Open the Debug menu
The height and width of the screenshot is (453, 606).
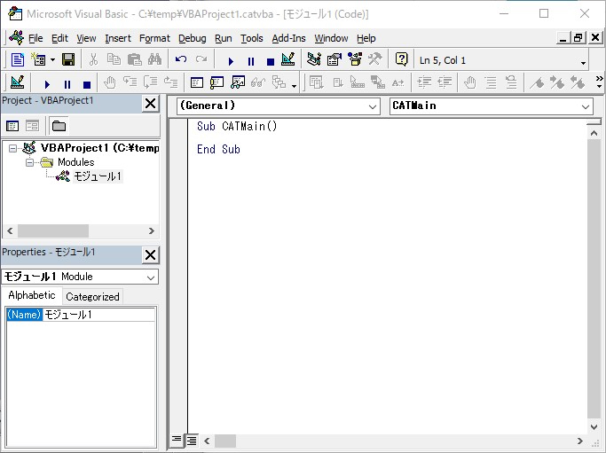click(192, 38)
